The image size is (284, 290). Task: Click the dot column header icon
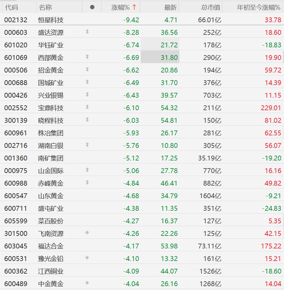pos(92,7)
